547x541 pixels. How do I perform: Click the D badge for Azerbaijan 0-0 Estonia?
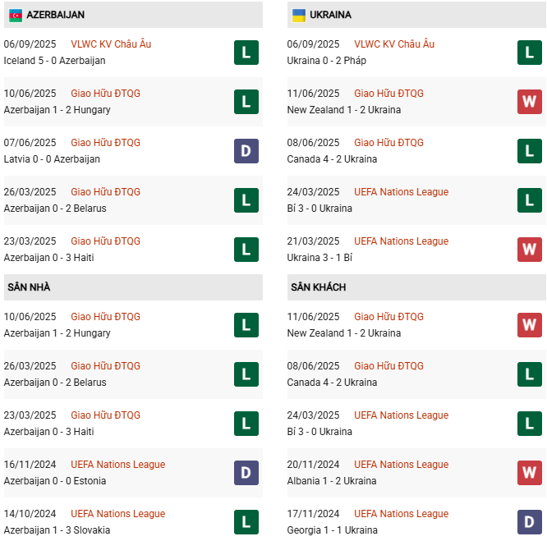point(246,473)
